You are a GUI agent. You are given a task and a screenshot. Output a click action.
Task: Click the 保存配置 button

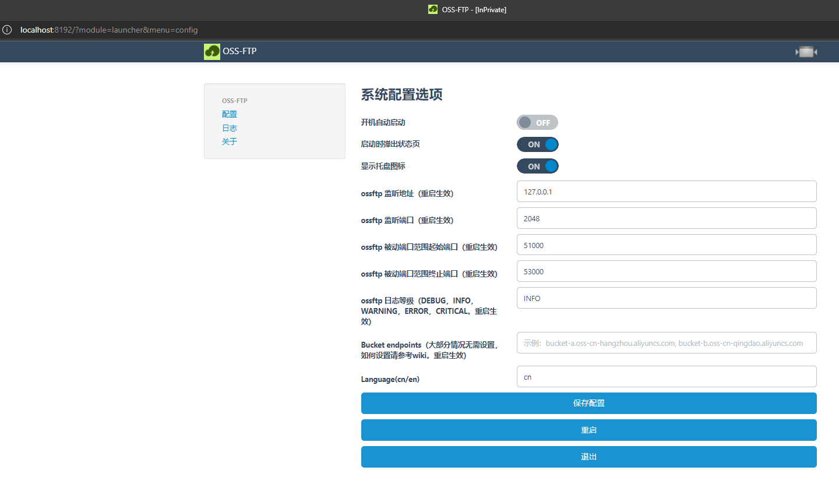[x=588, y=403]
